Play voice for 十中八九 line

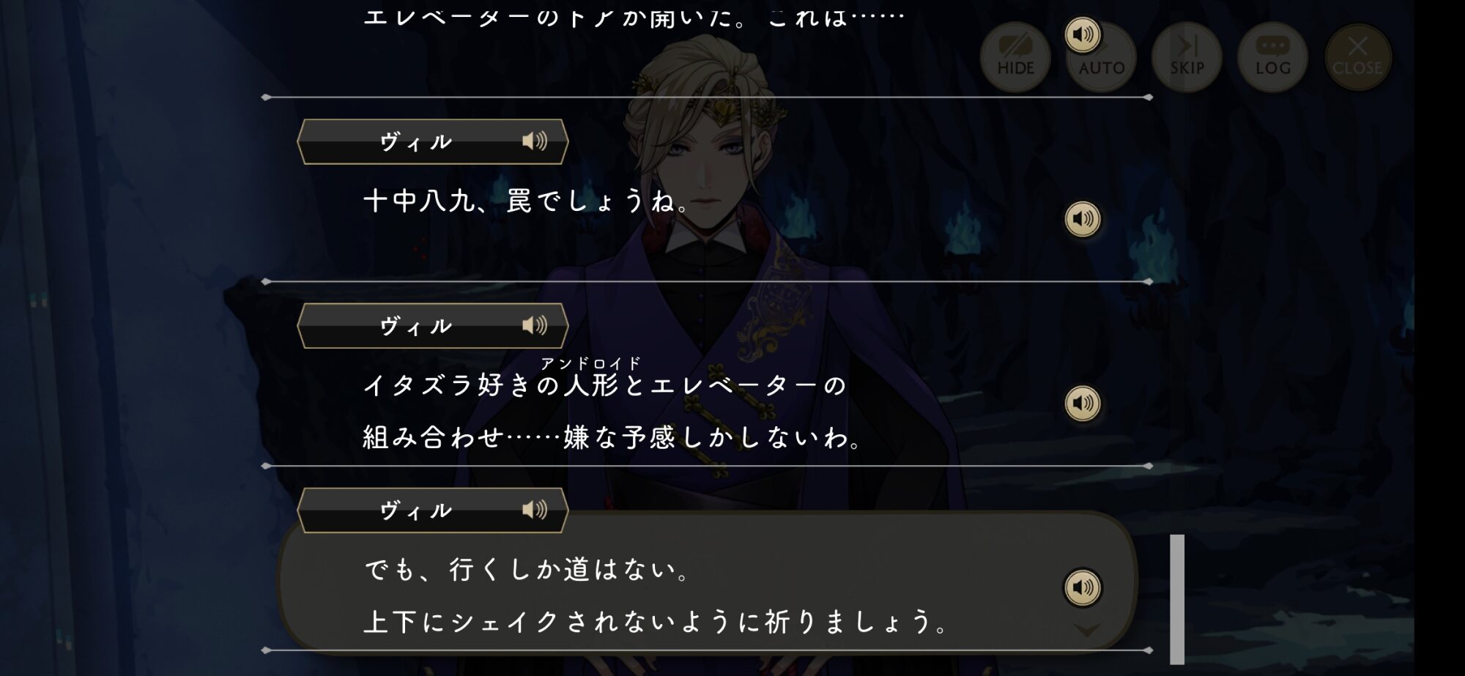click(x=1082, y=219)
